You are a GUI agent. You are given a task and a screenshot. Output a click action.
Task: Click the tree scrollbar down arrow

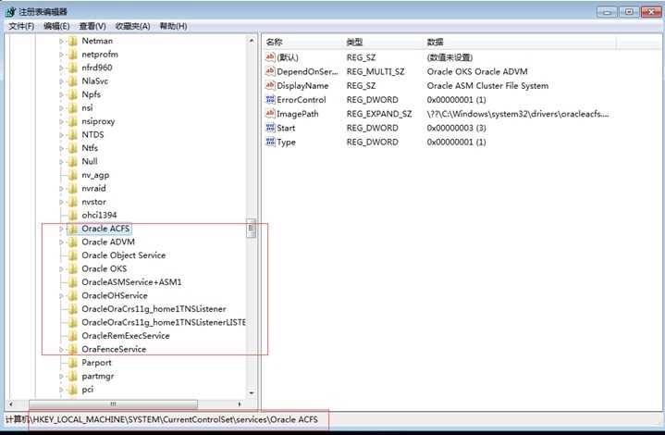[x=252, y=393]
